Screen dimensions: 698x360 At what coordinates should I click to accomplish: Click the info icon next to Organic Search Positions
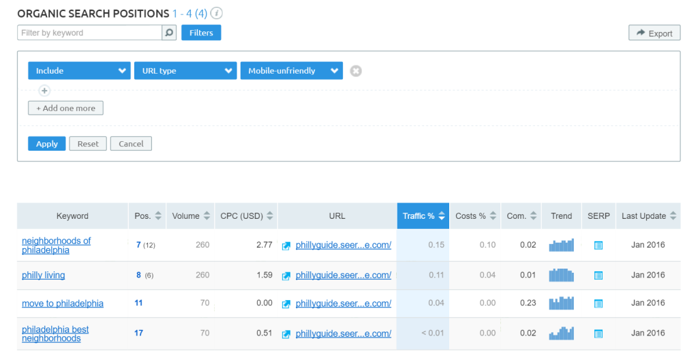(217, 14)
